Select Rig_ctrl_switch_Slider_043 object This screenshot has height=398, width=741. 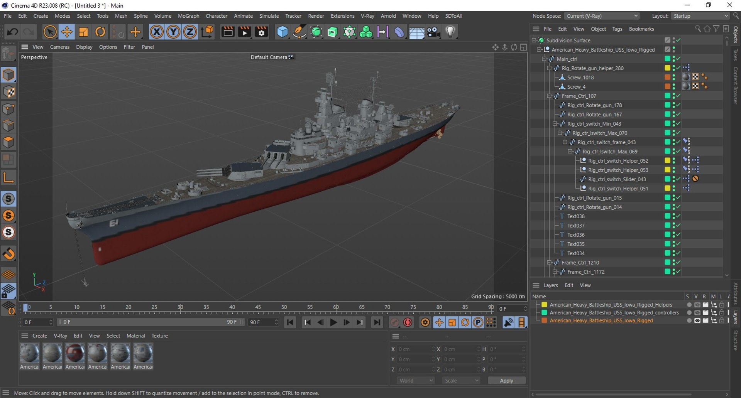[617, 179]
